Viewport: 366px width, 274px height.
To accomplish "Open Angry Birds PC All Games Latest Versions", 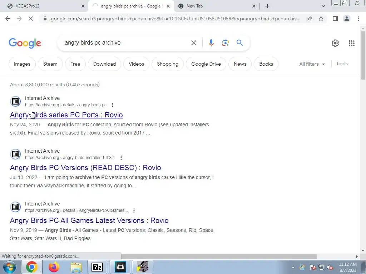I will tap(89, 220).
